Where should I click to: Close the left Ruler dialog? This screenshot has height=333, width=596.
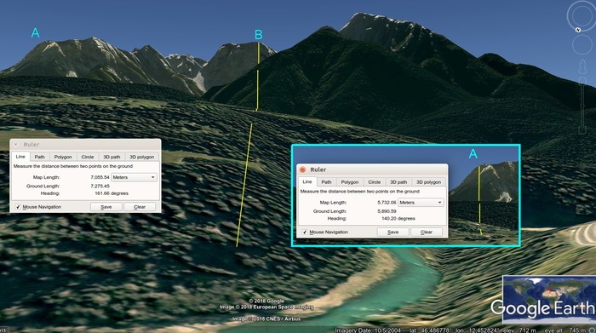(15, 145)
